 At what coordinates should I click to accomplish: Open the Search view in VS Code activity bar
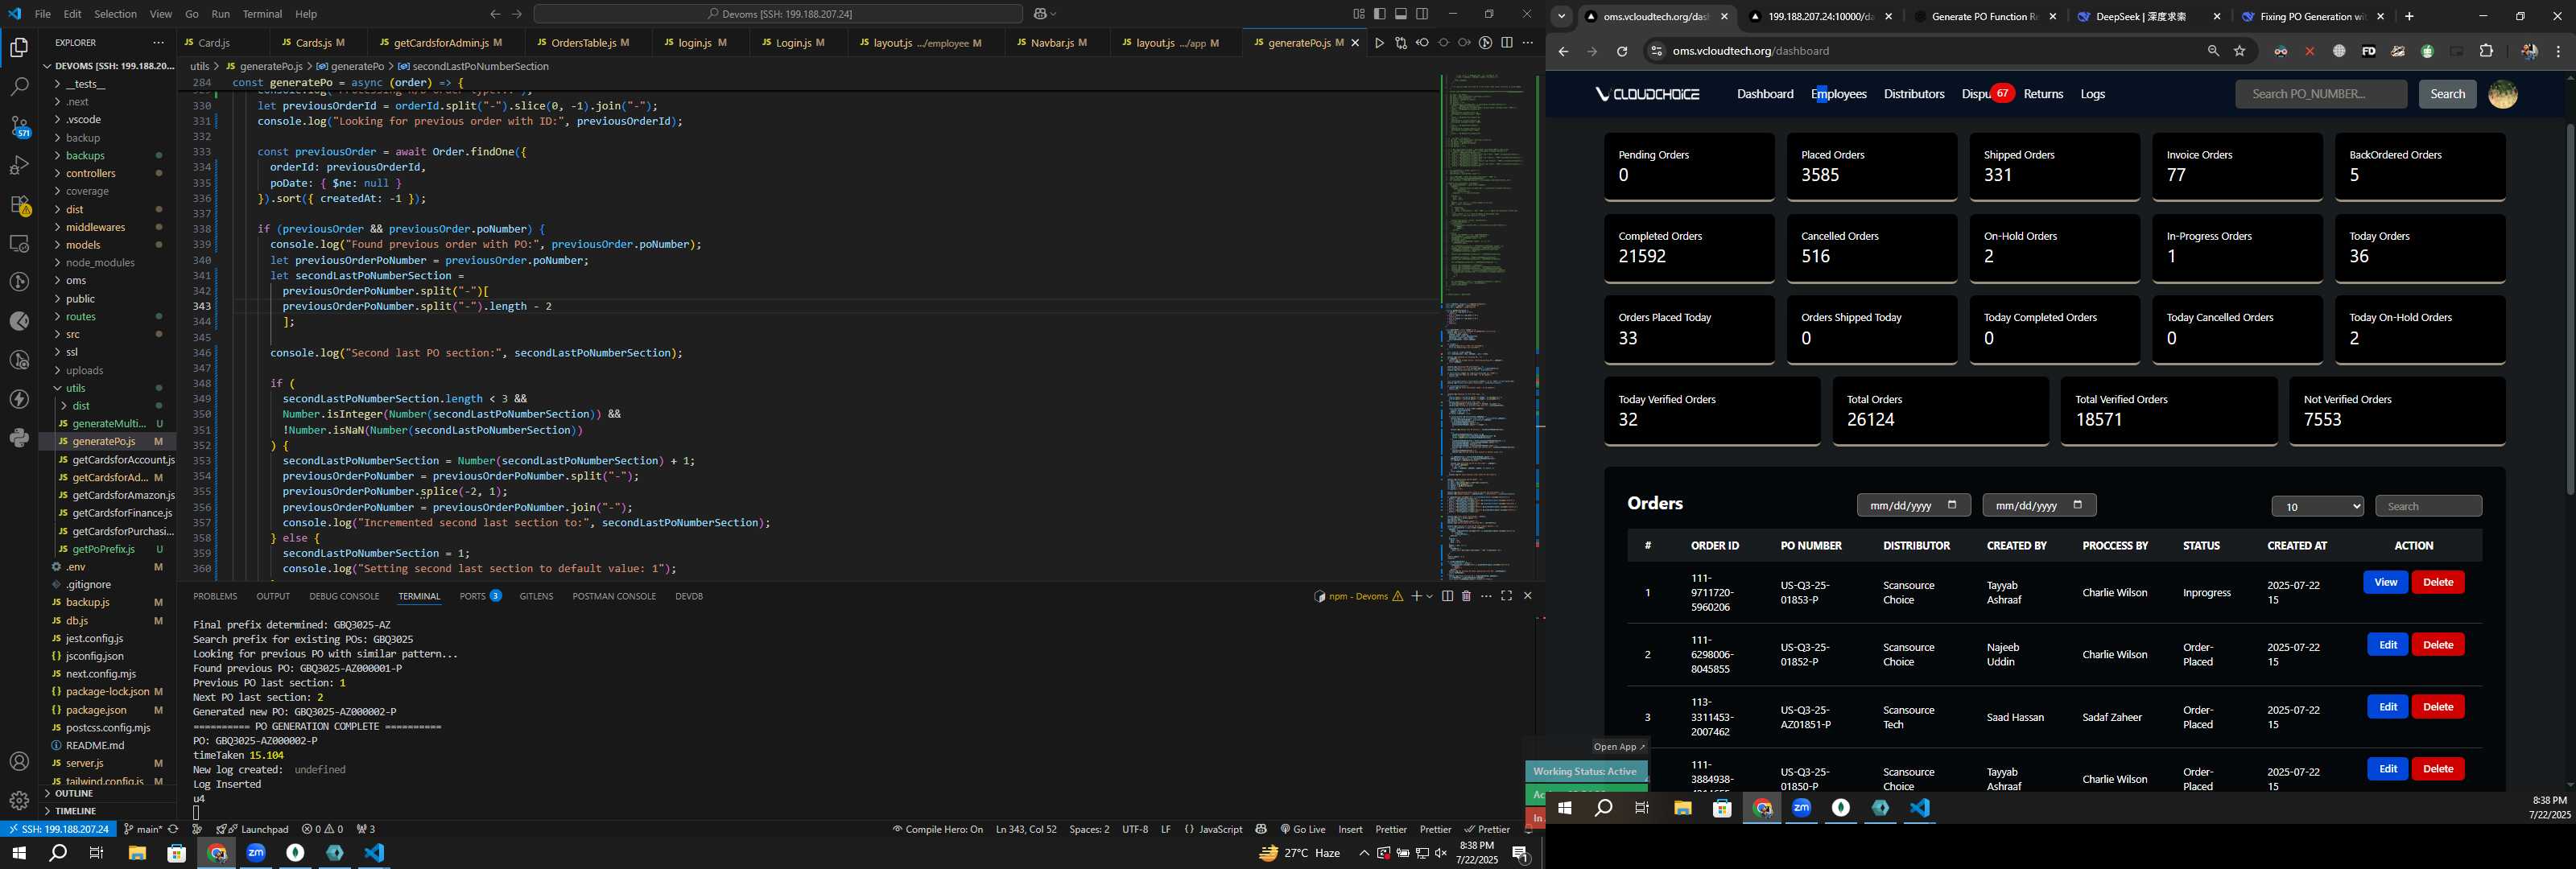(19, 87)
